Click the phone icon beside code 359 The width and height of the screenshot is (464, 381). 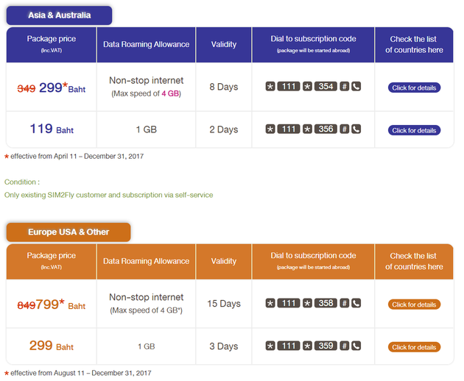(356, 346)
